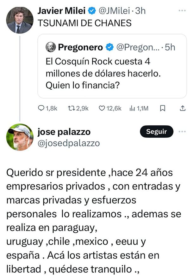Screen dimensions: 193x280
Task: Open jose palazzo's avatar photo
Action: [20, 137]
